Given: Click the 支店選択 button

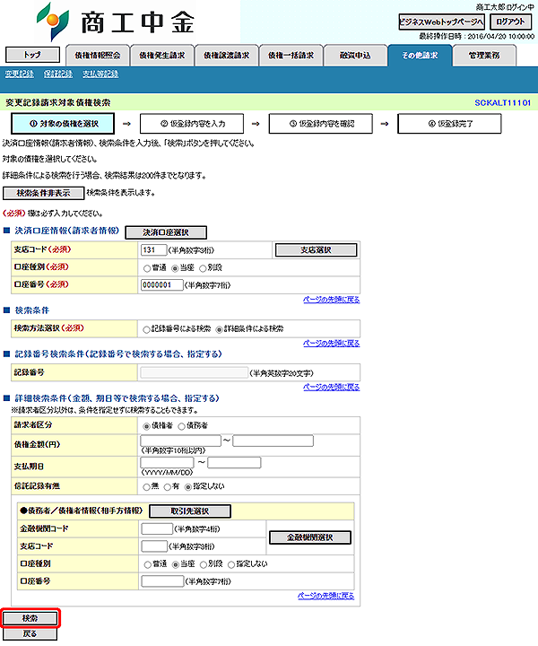Looking at the screenshot, I should tap(316, 250).
